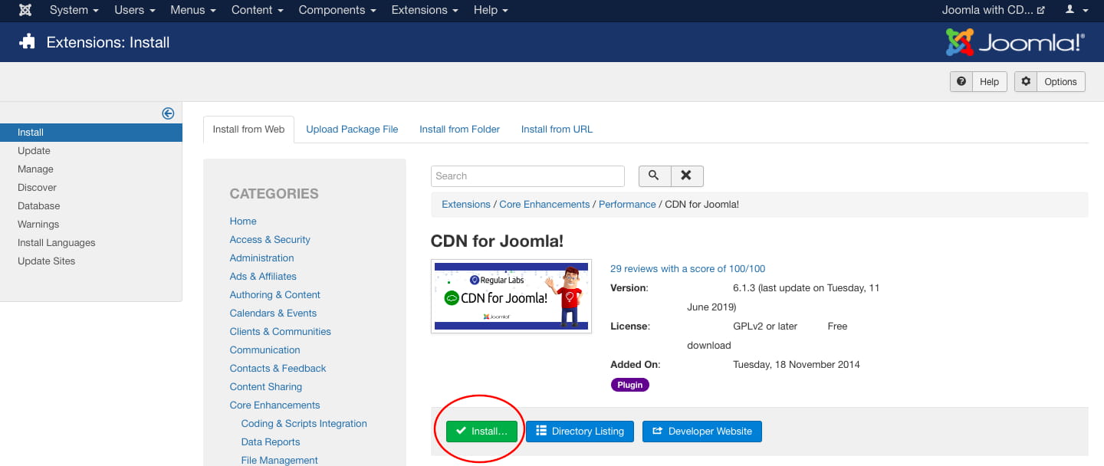Click the Joomla! brand logo in the header
The height and width of the screenshot is (466, 1104).
click(1015, 42)
